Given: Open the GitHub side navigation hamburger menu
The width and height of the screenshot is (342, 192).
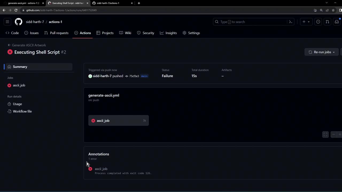Looking at the screenshot, I should point(7,22).
